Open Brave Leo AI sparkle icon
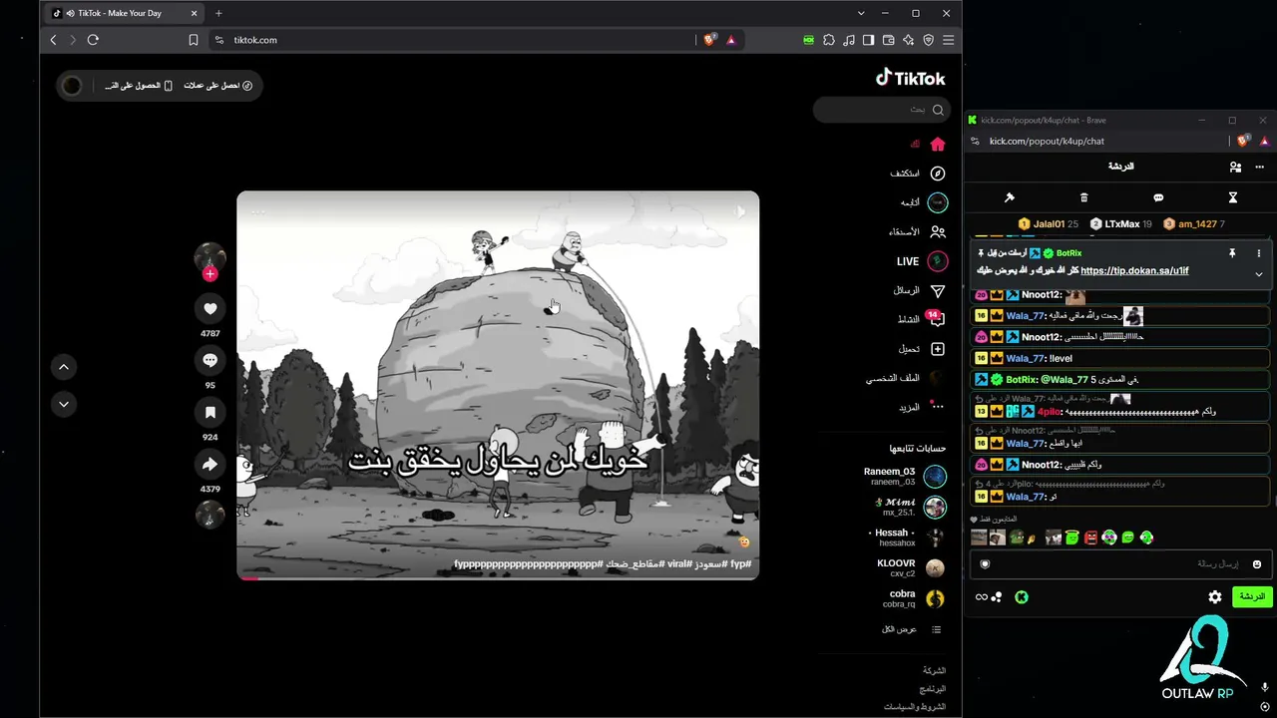 point(909,40)
